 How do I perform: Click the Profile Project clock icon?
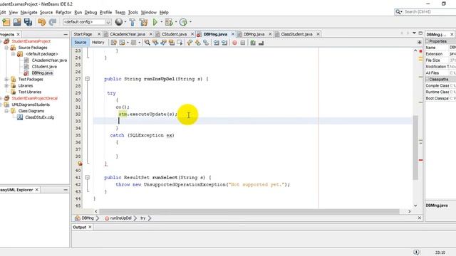(183, 22)
